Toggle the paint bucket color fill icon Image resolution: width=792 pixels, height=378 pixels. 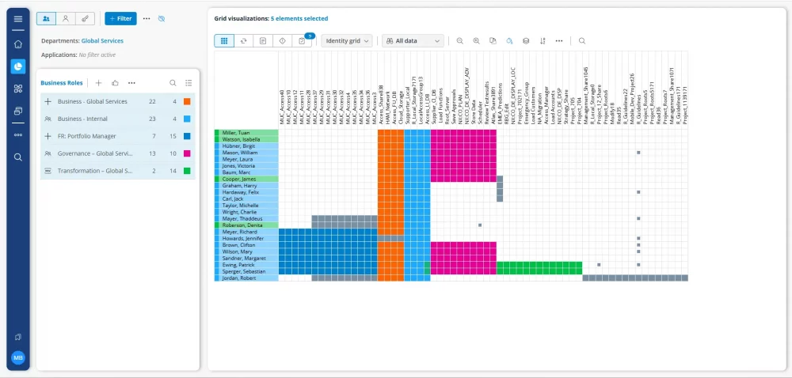[509, 40]
